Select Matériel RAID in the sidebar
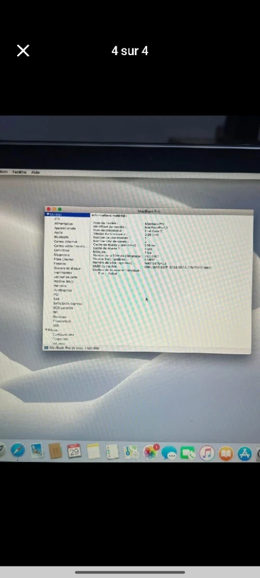Image resolution: width=260 pixels, height=578 pixels. coord(63,281)
